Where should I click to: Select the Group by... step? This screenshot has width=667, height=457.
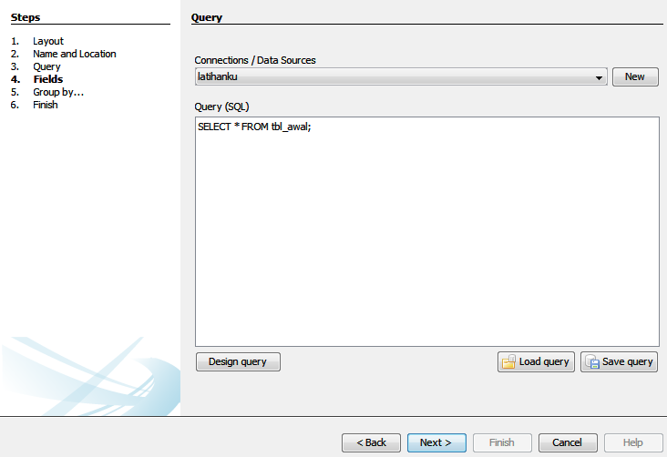click(58, 92)
